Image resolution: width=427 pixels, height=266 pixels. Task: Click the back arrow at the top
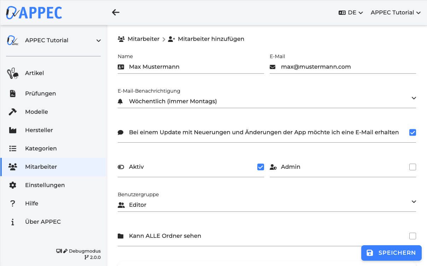pyautogui.click(x=116, y=12)
